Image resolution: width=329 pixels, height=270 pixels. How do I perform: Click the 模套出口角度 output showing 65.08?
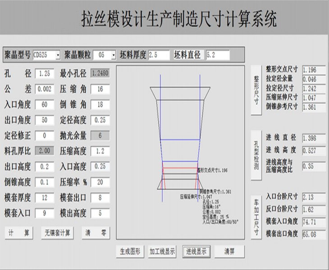pyautogui.click(x=314, y=234)
